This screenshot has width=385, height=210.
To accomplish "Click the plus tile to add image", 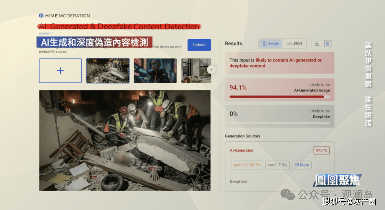I will tap(60, 71).
